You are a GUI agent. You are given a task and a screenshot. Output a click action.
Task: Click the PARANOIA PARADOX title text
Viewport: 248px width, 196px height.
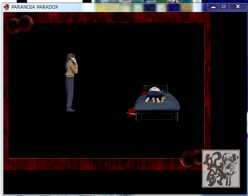pos(35,7)
